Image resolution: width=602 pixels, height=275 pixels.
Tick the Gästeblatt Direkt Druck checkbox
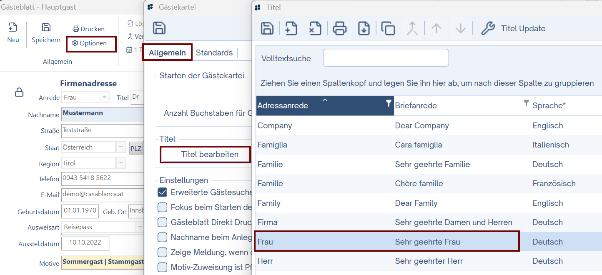163,222
